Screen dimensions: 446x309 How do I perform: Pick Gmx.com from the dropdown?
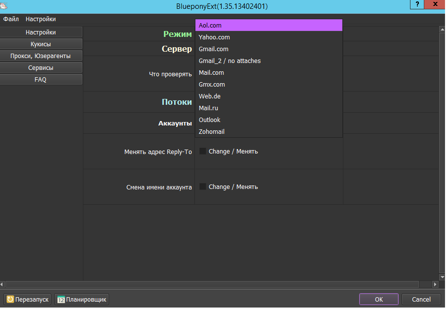[x=269, y=85]
